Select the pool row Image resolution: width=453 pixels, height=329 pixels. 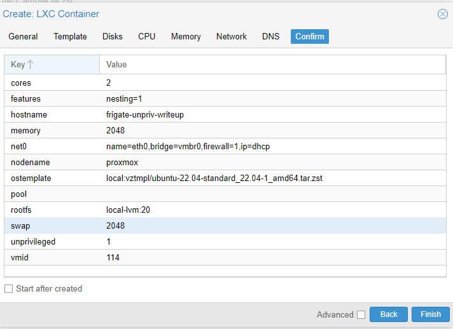225,194
